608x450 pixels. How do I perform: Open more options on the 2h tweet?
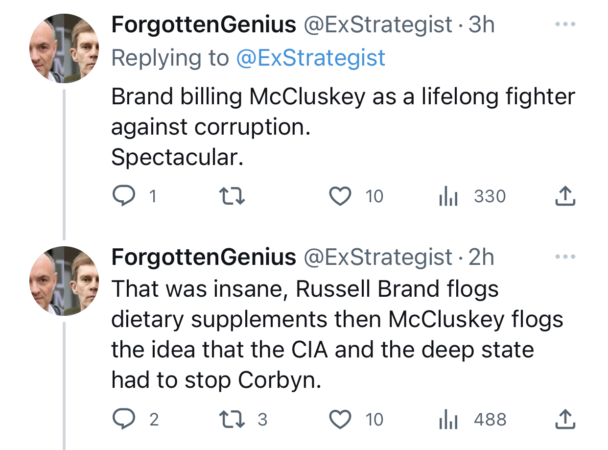pos(564,257)
